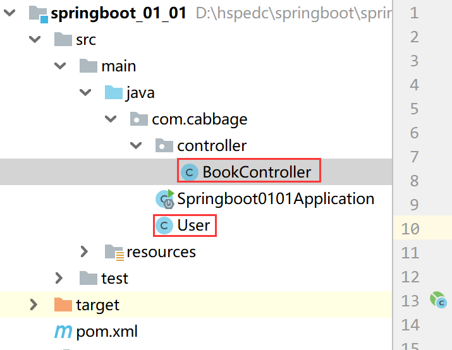
Task: Collapse the src folder arrow
Action: click(34, 40)
